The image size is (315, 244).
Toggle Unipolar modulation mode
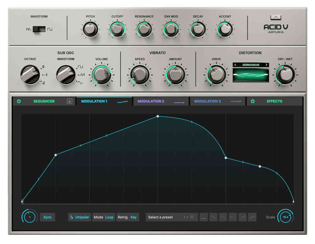coord(80,217)
